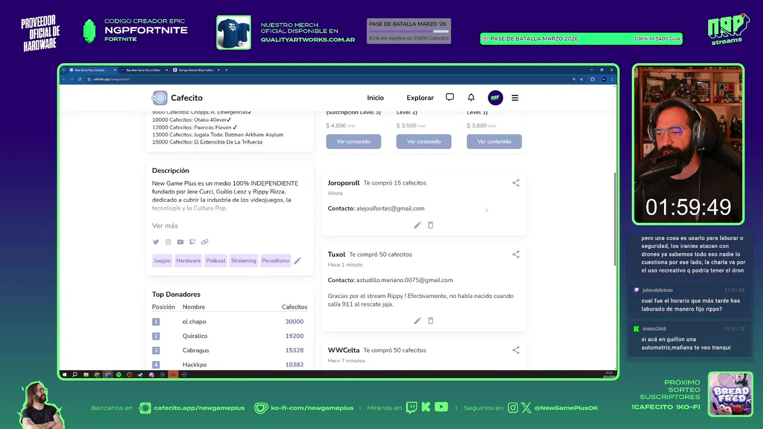Edit tags with the pencil icon

[x=297, y=260]
